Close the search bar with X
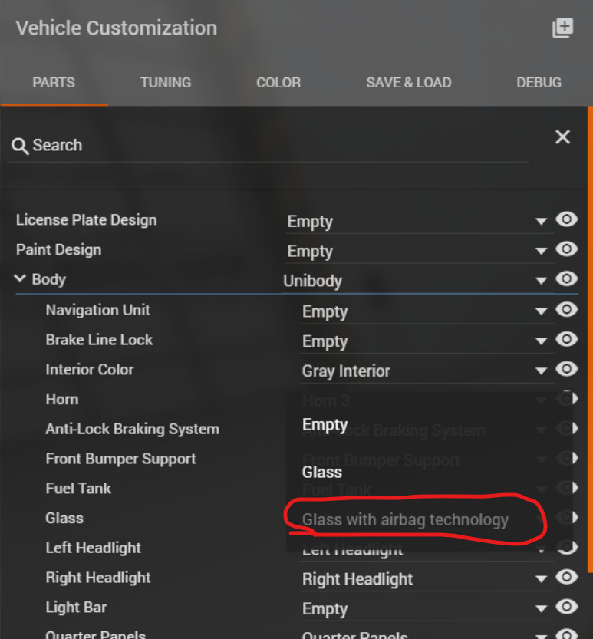 click(x=562, y=137)
